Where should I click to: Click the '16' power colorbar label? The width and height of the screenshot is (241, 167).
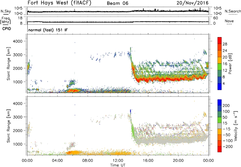click(225, 64)
